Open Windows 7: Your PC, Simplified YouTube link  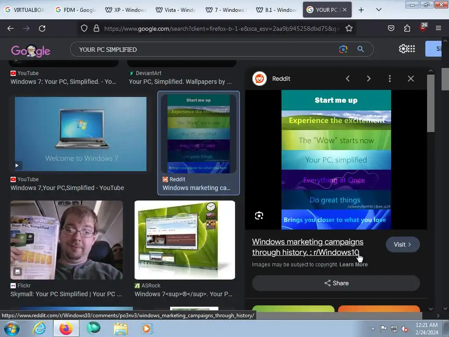(63, 82)
